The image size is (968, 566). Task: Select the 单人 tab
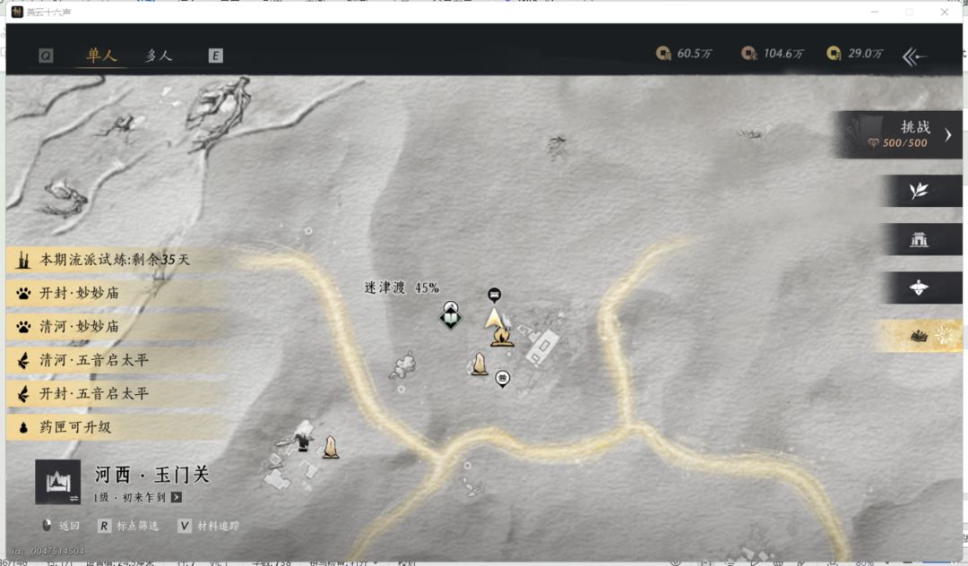[102, 56]
